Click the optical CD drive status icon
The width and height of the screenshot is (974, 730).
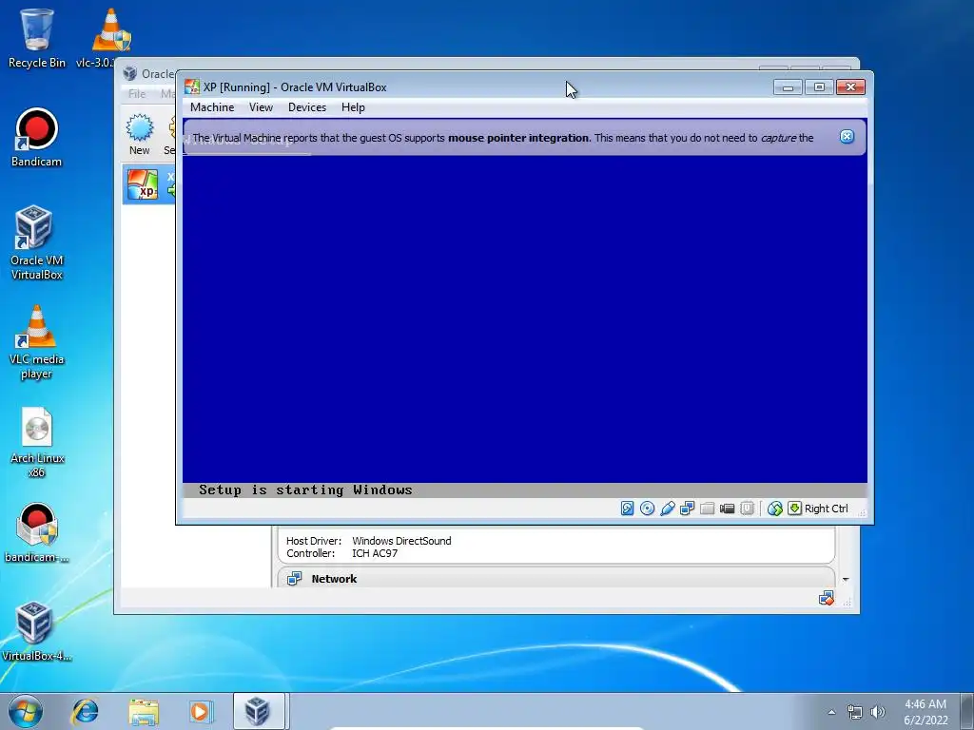tap(647, 509)
